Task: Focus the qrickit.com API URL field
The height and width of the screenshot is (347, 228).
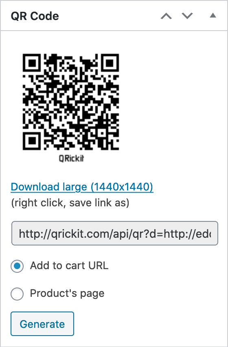Action: pyautogui.click(x=115, y=233)
